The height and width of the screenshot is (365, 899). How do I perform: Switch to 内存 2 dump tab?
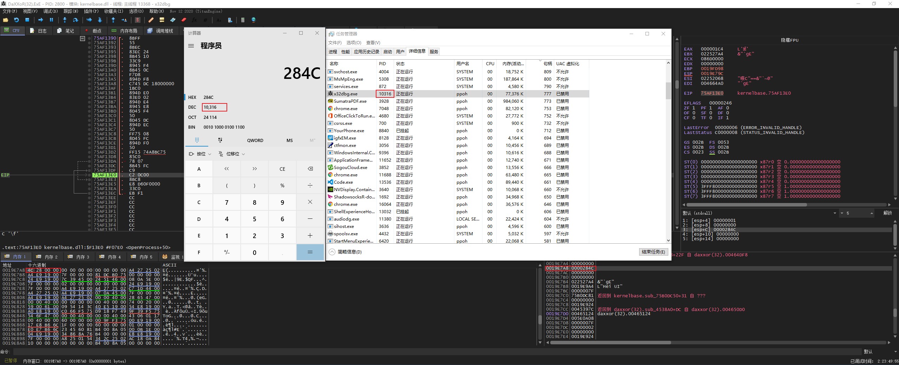point(47,257)
